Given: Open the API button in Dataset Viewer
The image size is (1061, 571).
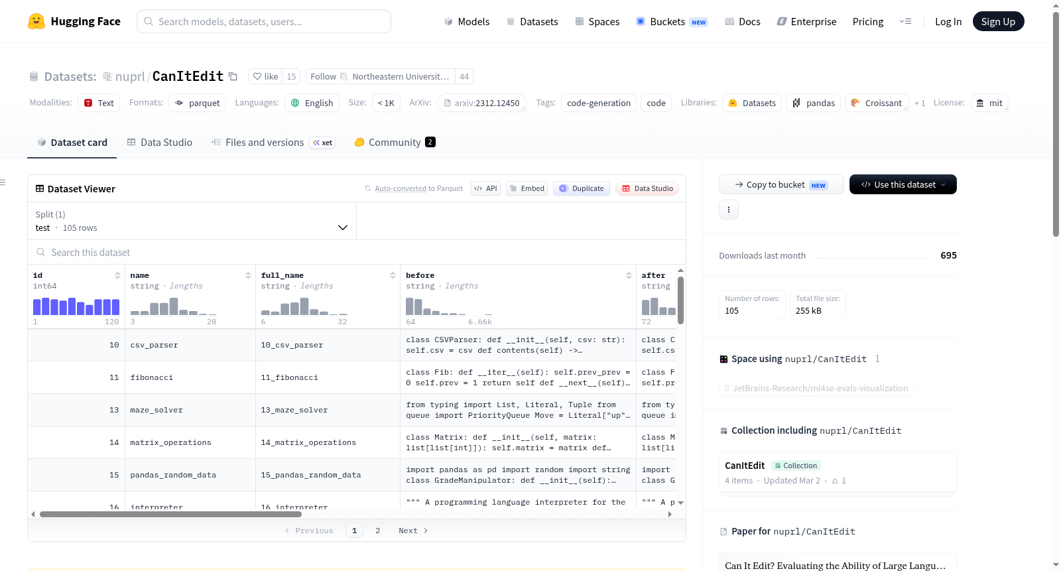Looking at the screenshot, I should [485, 188].
